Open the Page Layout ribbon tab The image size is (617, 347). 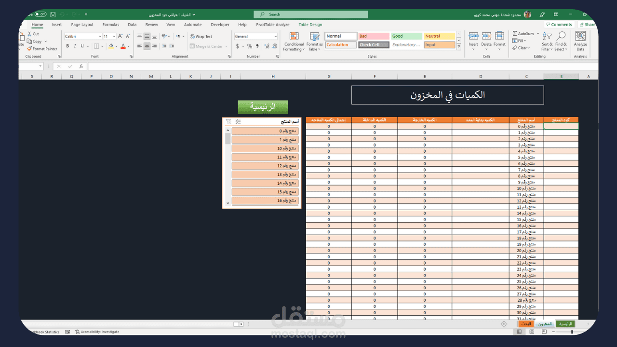coord(82,25)
